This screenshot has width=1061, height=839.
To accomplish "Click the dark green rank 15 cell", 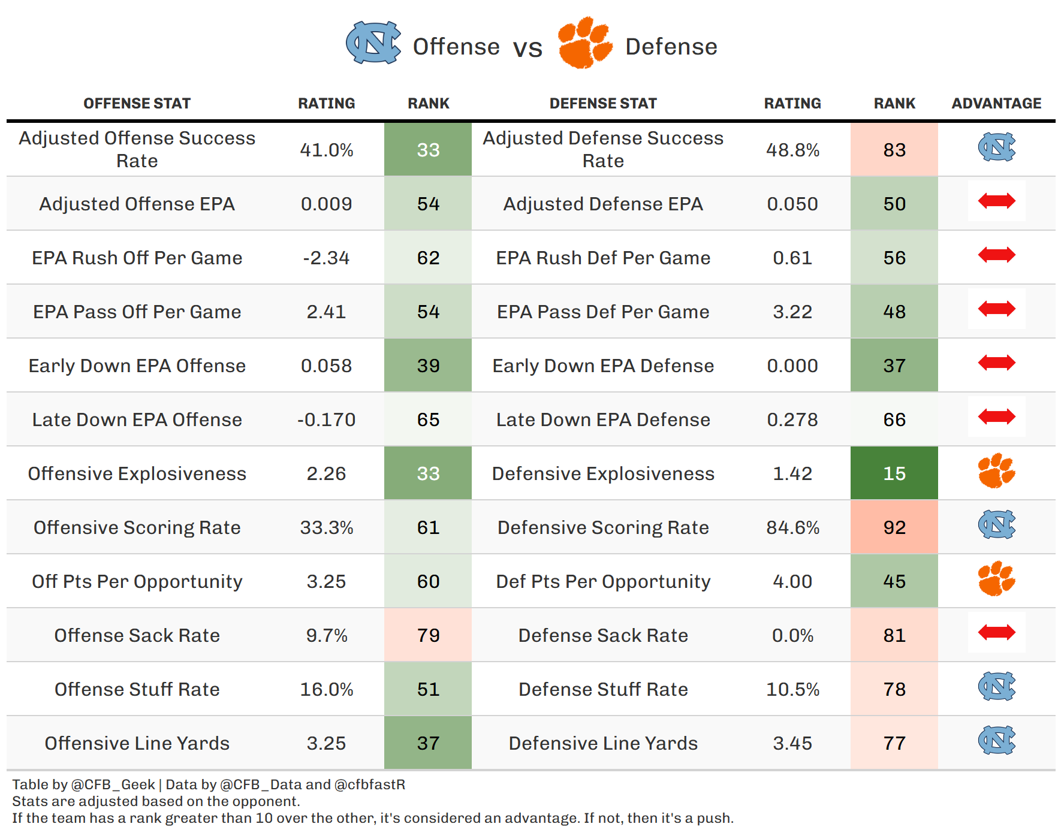I will click(x=894, y=473).
